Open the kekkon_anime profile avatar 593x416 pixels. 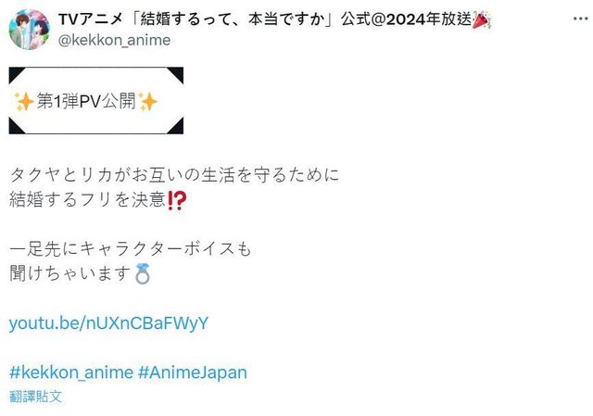tap(29, 29)
